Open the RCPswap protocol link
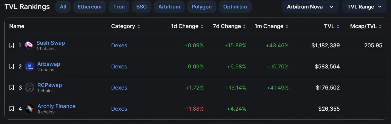 (50, 85)
